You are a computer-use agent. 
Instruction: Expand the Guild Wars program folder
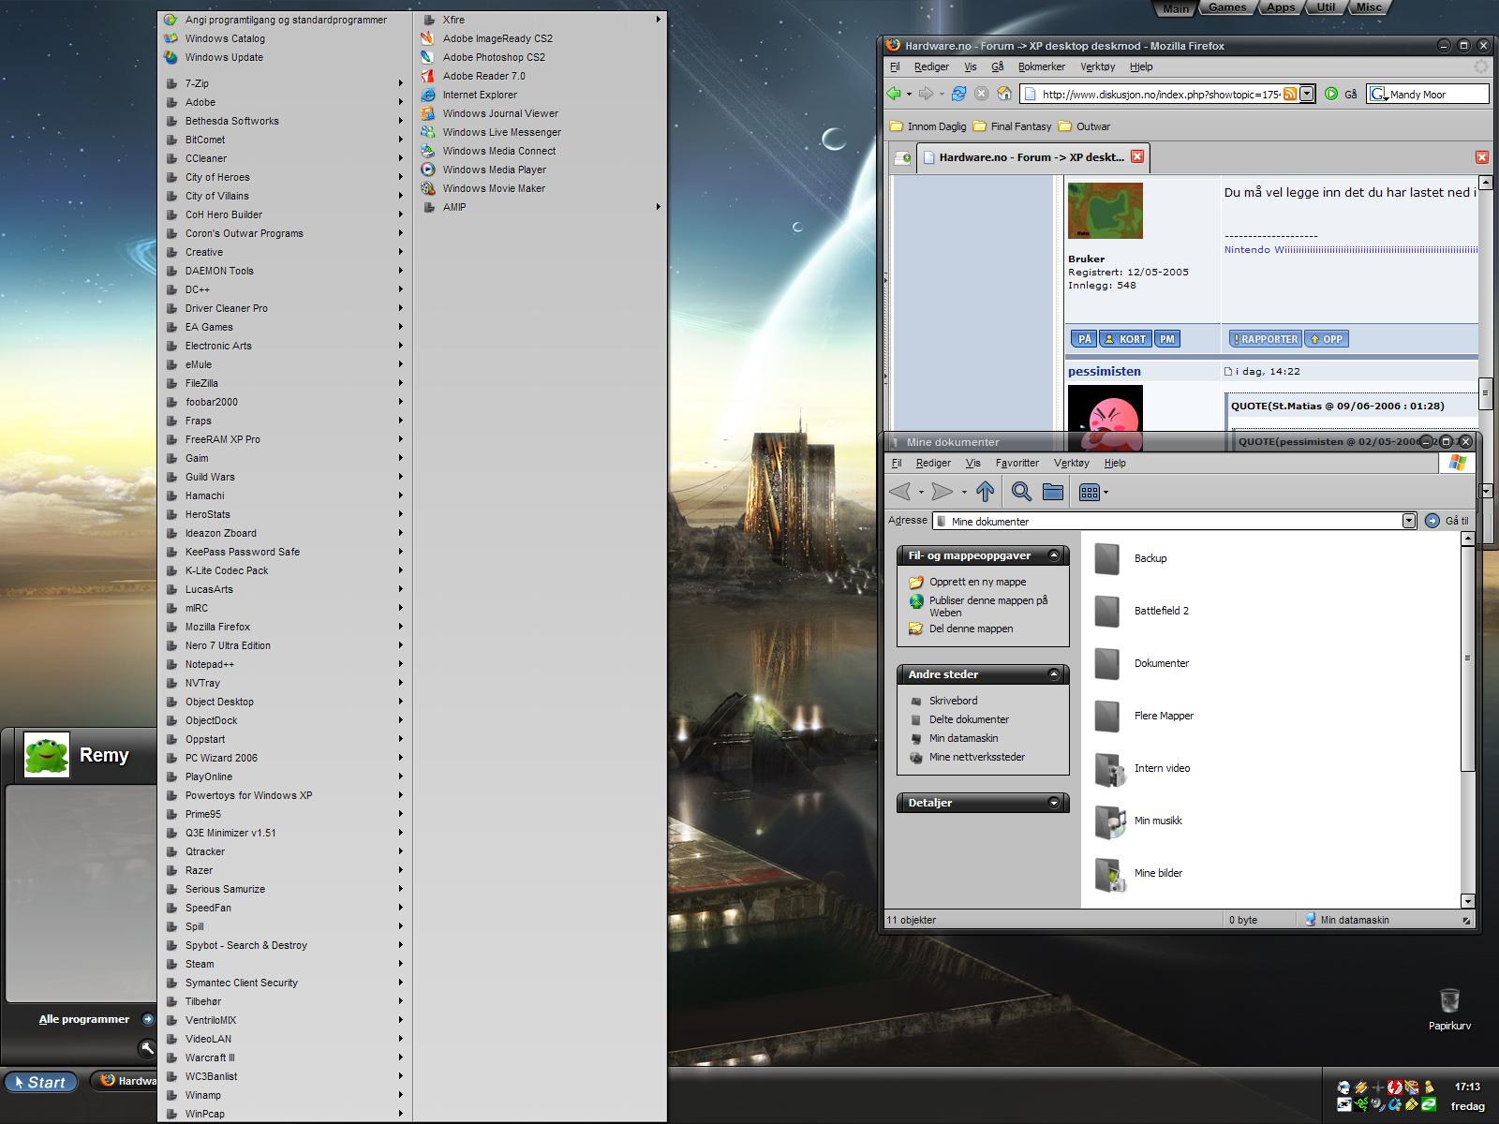click(x=285, y=477)
